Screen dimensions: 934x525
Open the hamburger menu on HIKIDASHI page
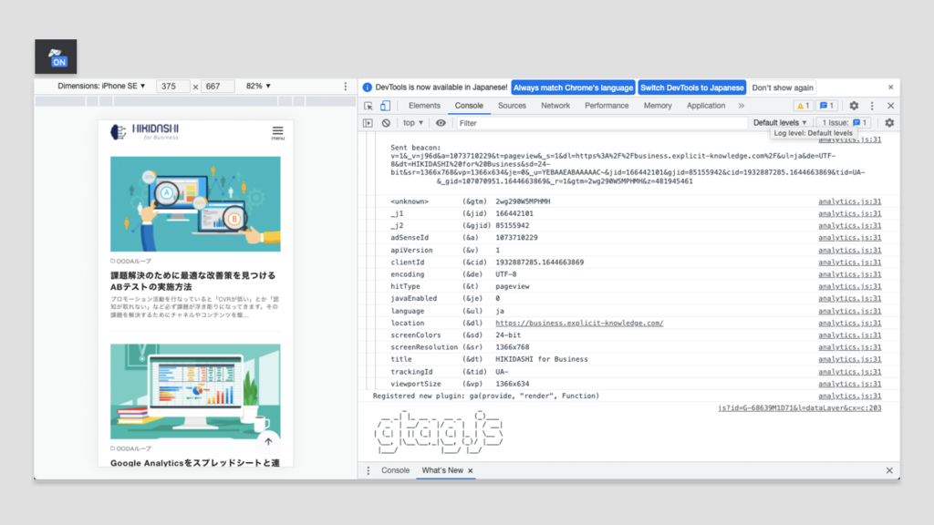(277, 131)
